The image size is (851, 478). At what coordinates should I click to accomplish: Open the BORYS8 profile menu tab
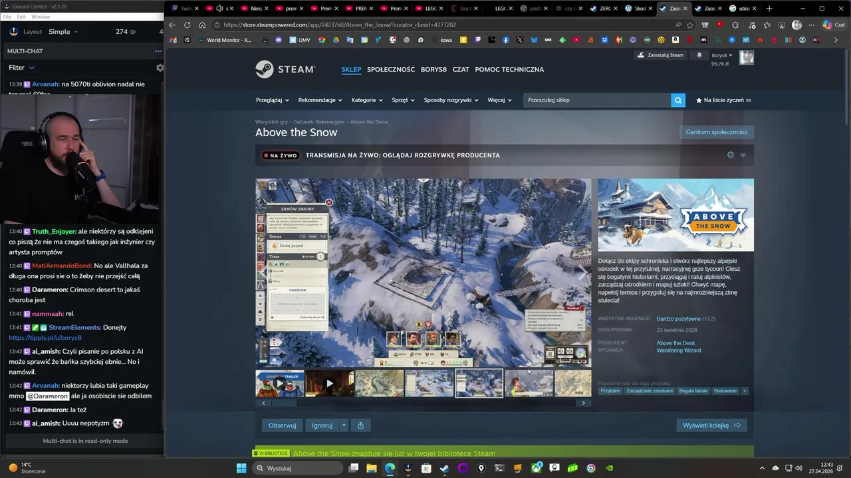click(x=433, y=69)
